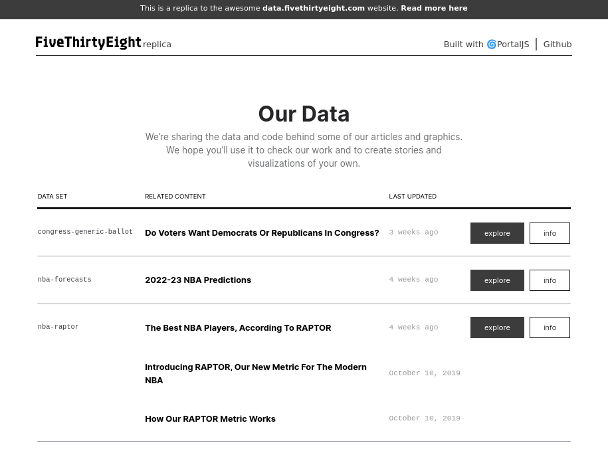The height and width of the screenshot is (449, 608).
Task: Click the PortalJS swirl logo icon
Action: 492,45
